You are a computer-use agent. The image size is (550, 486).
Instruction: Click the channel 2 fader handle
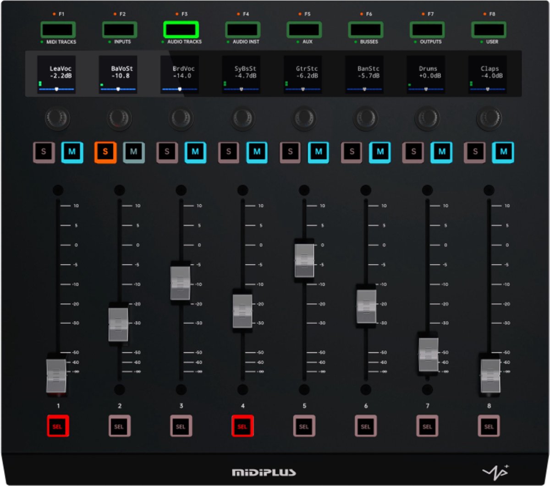pyautogui.click(x=119, y=324)
